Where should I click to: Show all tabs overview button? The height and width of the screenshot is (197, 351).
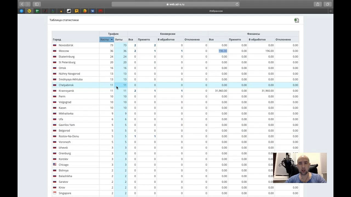[328, 4]
